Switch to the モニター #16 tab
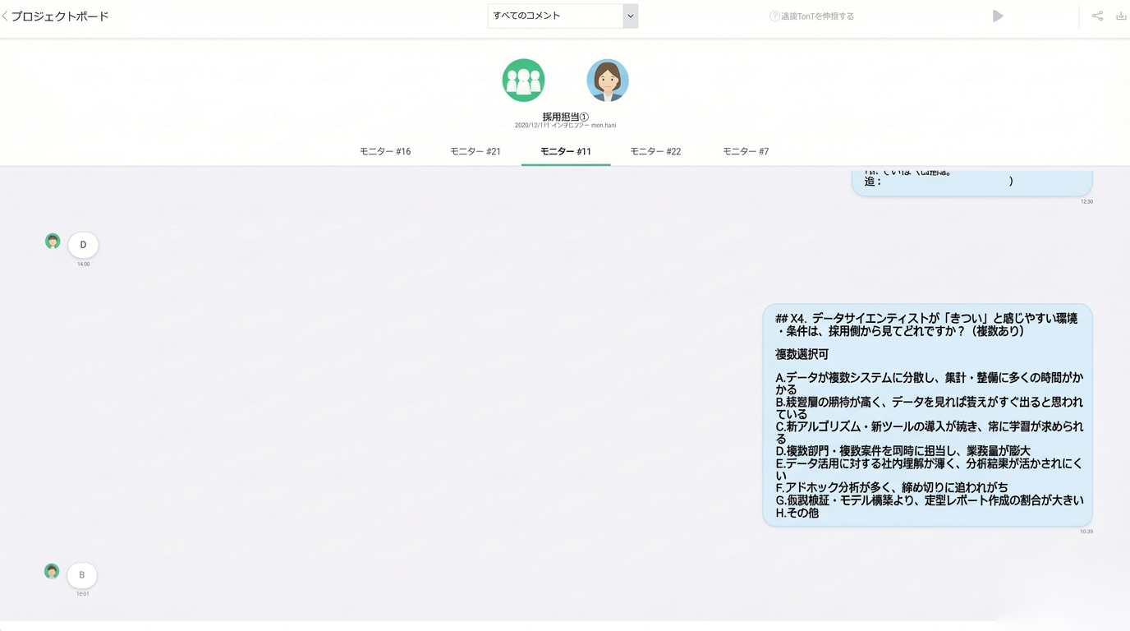Viewport: 1130px width, 631px height. 385,151
